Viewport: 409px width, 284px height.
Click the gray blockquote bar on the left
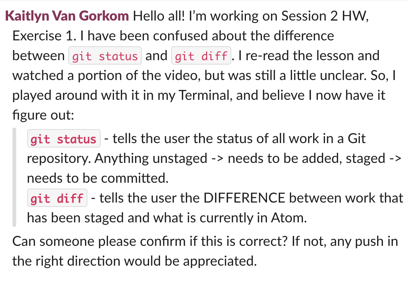click(x=14, y=177)
